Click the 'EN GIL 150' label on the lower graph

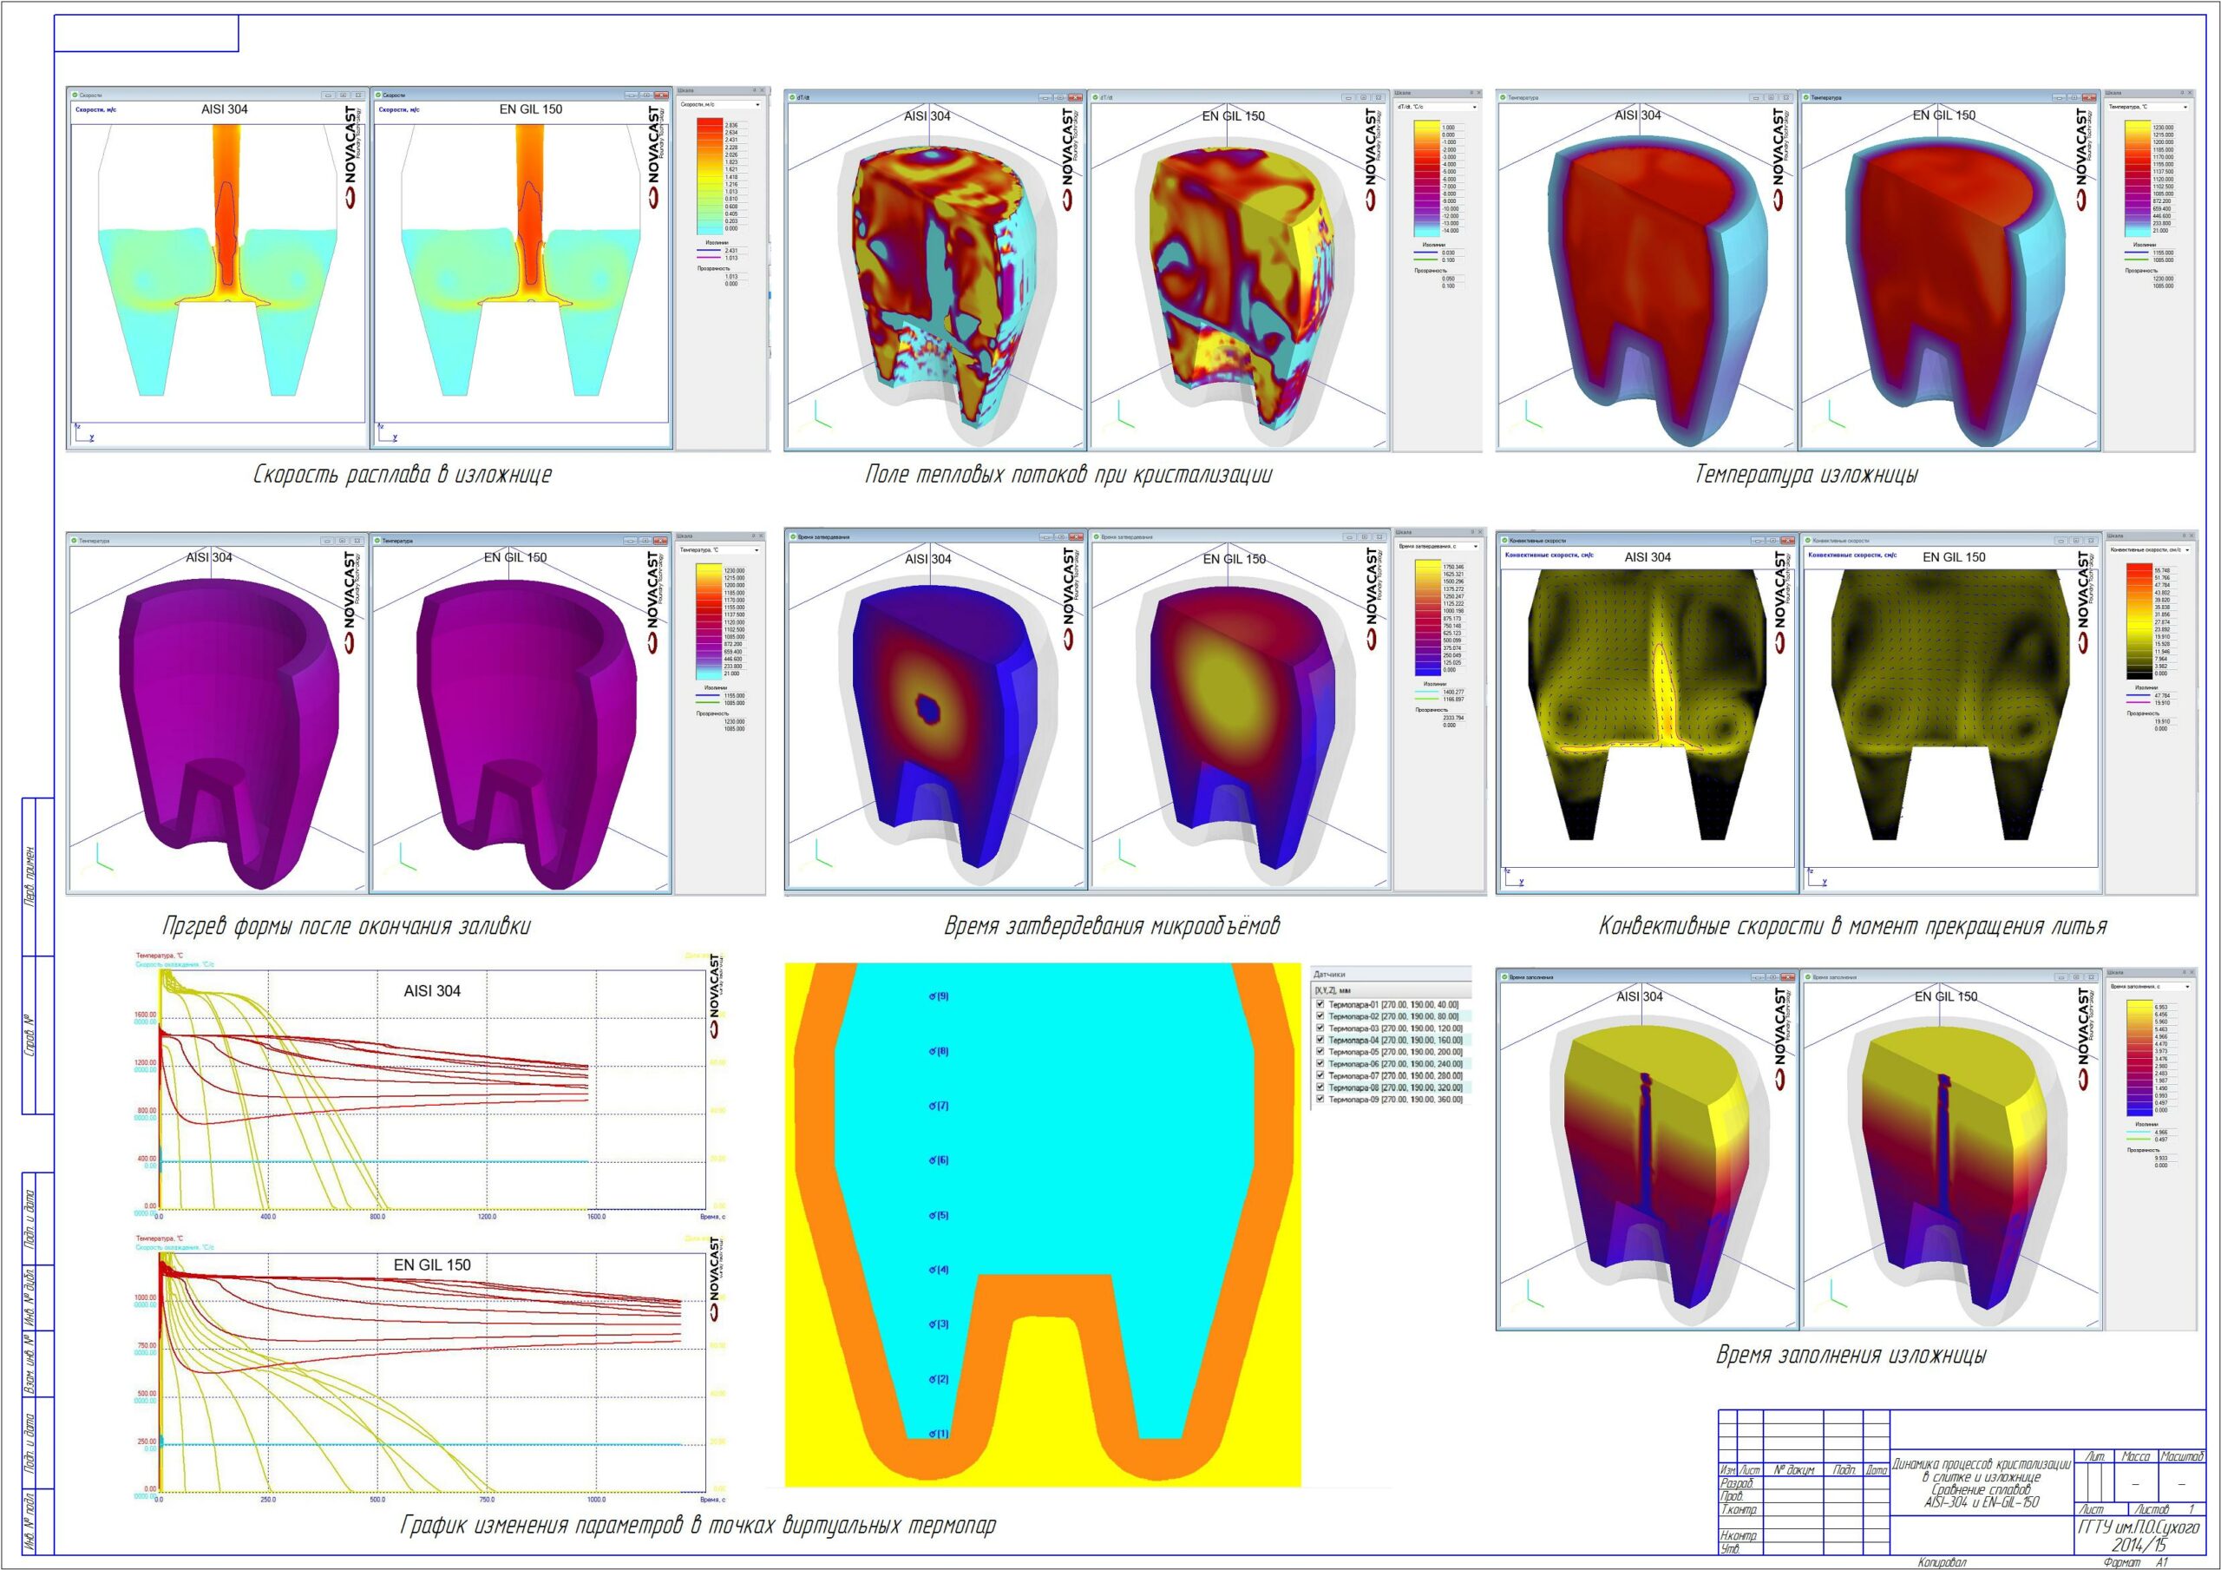click(x=432, y=1265)
